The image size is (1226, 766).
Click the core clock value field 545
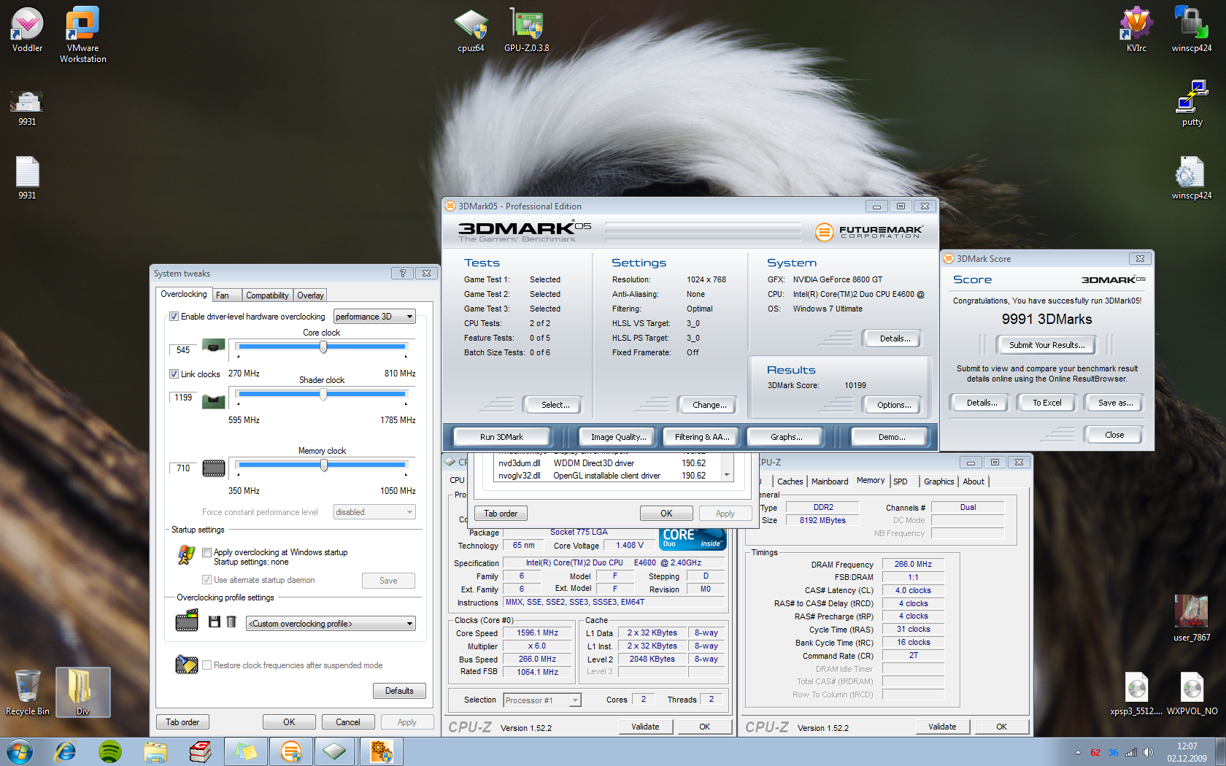183,349
